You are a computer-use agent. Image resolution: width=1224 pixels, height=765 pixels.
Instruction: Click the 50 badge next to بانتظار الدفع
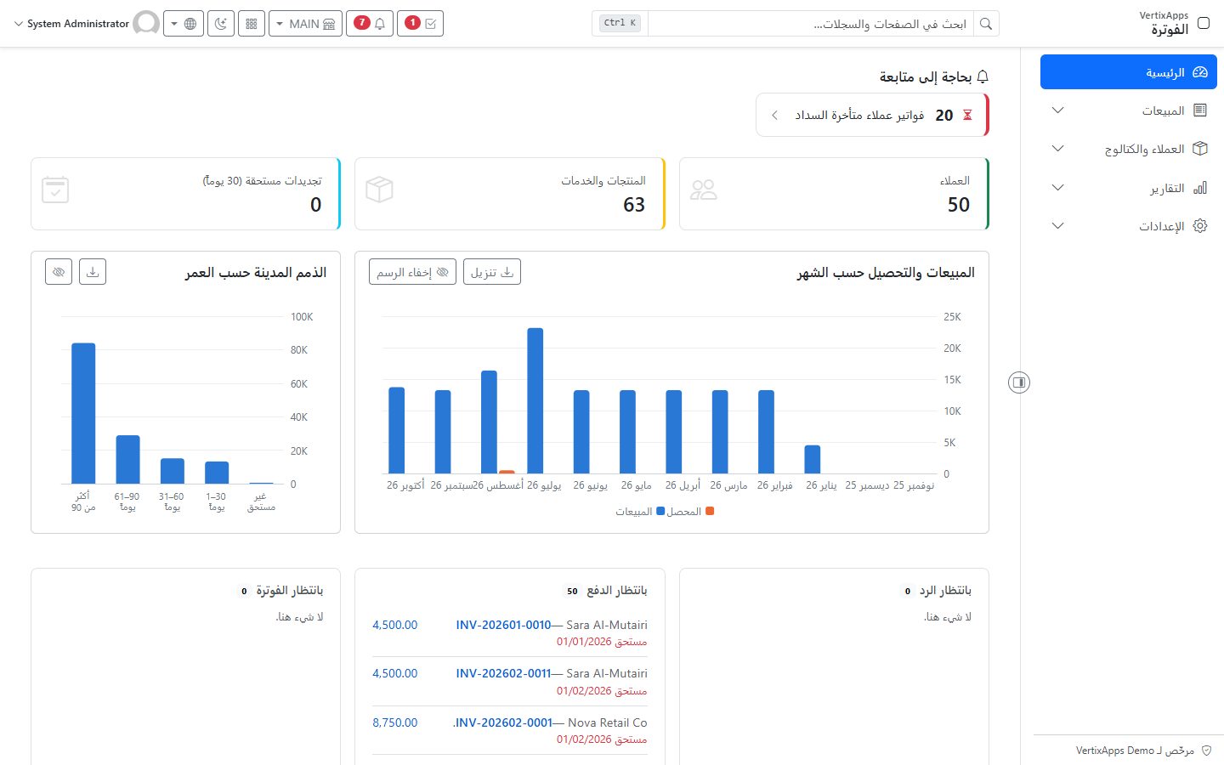tap(572, 591)
